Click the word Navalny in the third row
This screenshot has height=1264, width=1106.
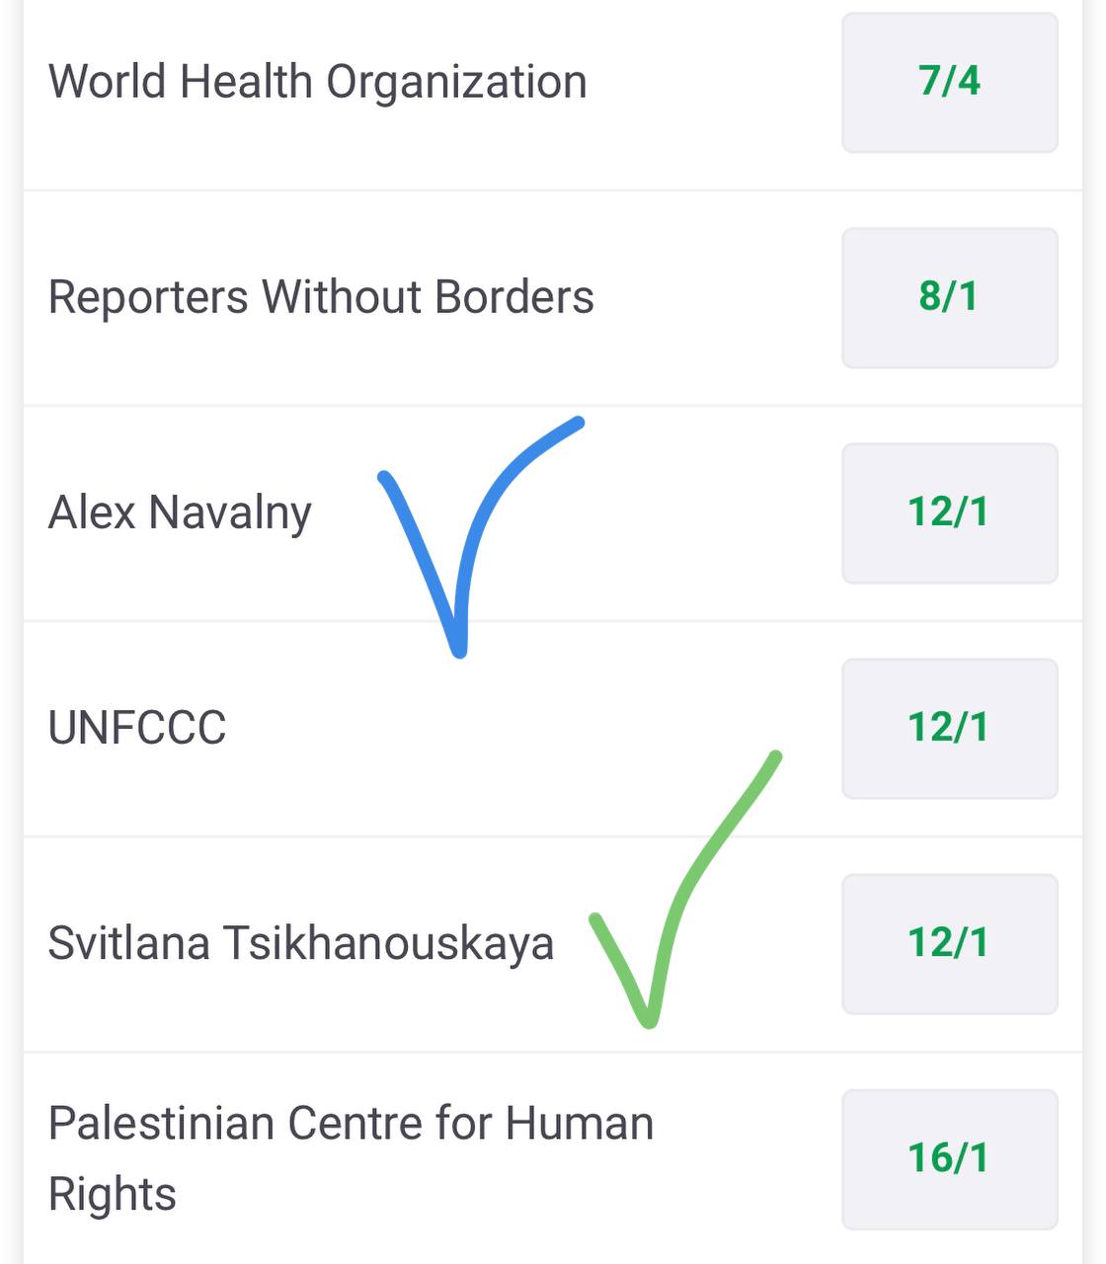click(x=230, y=513)
